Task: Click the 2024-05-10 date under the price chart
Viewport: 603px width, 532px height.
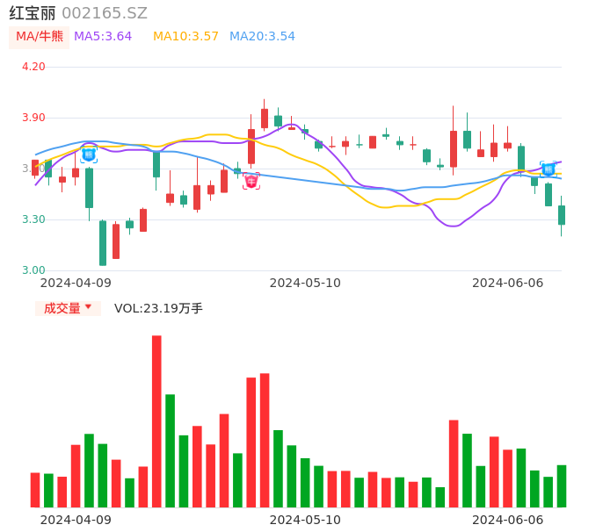Action: [x=304, y=283]
